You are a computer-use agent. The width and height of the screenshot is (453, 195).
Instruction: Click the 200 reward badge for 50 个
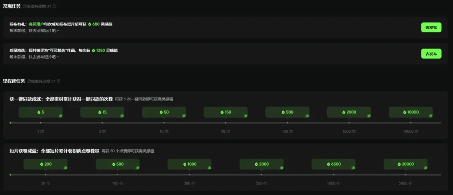[x=45, y=164]
